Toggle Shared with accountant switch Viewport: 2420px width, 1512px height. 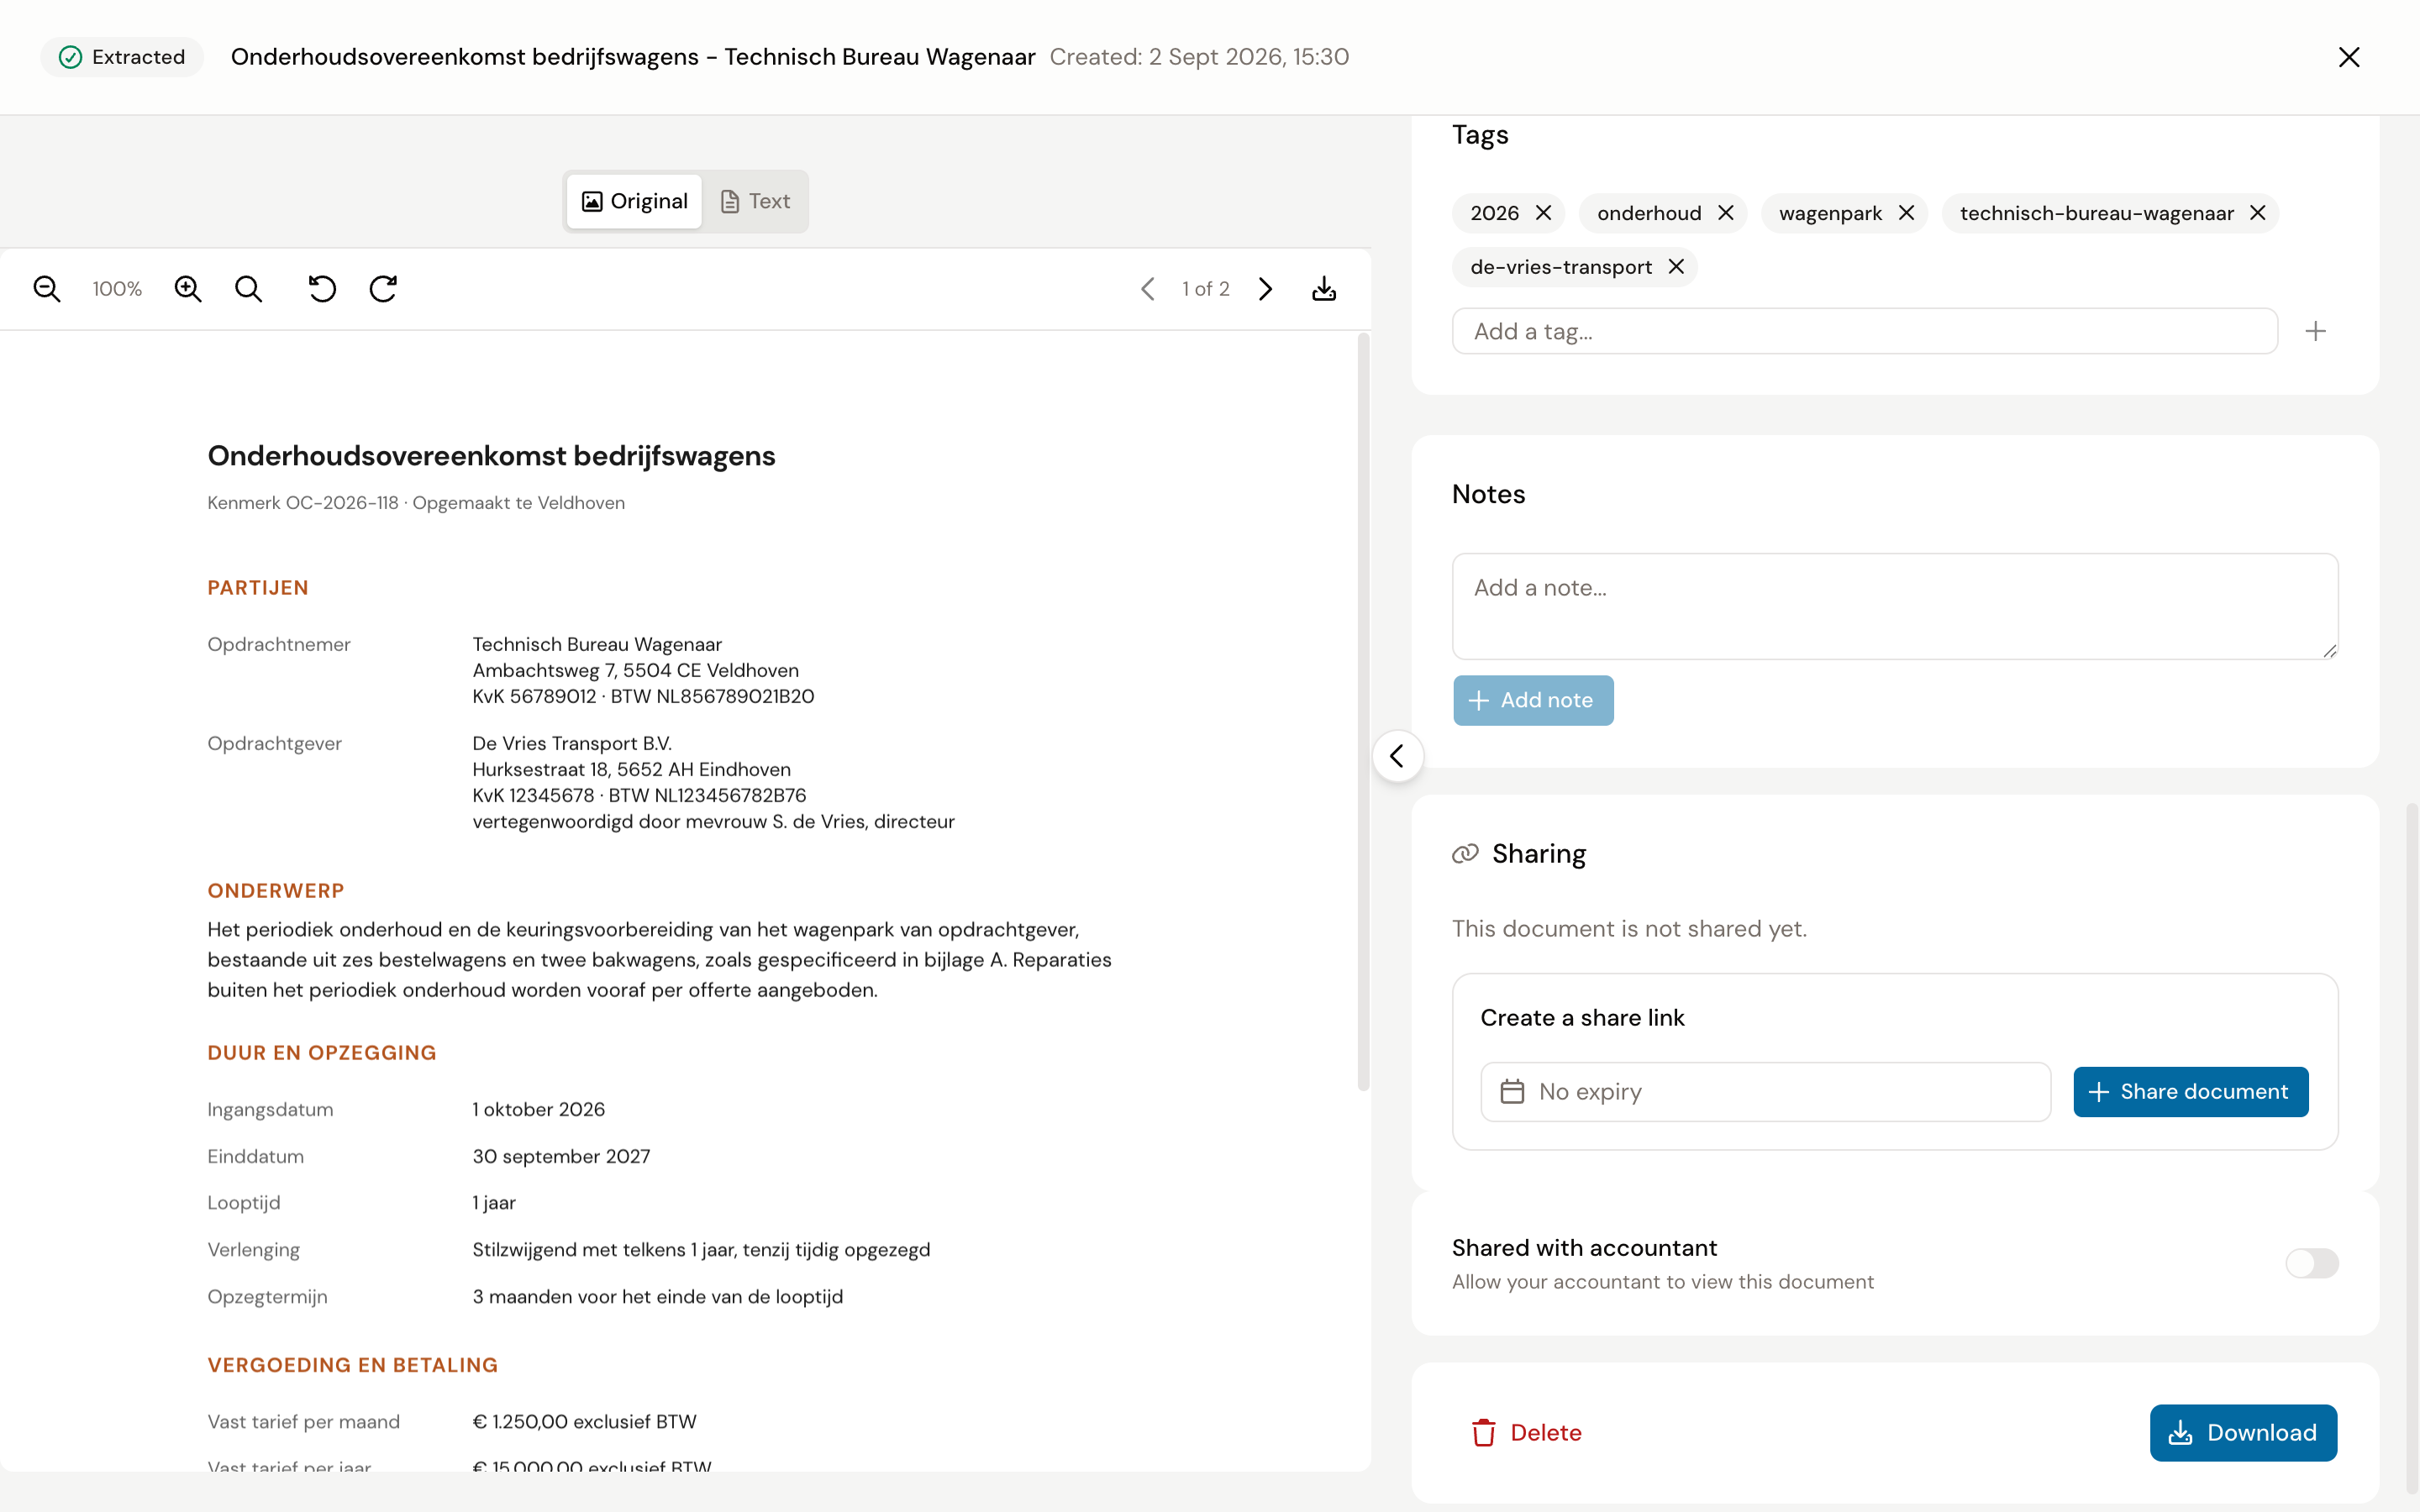coord(2312,1263)
